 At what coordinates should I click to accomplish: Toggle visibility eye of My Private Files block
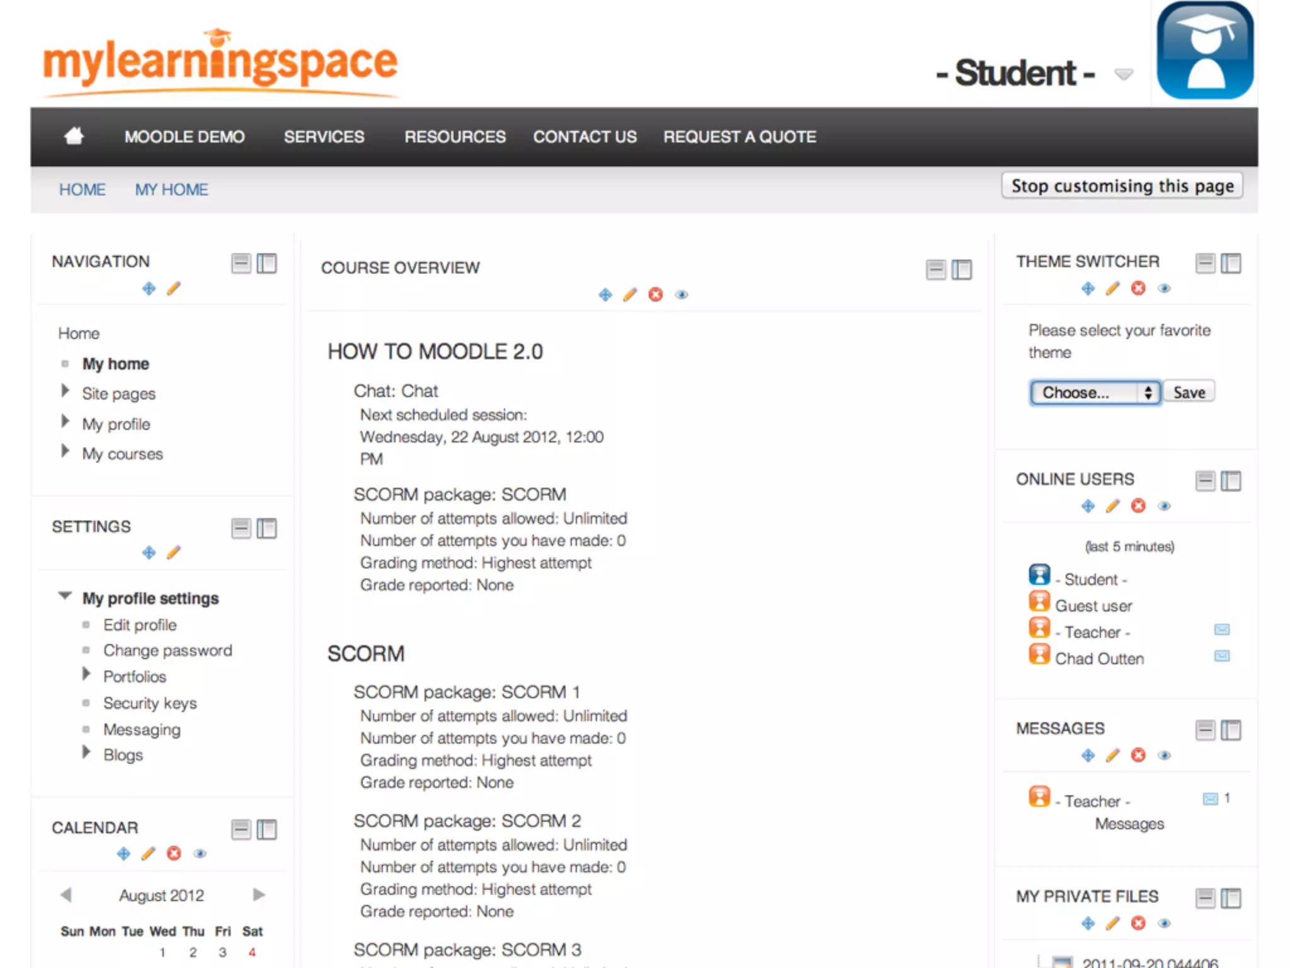(1164, 923)
